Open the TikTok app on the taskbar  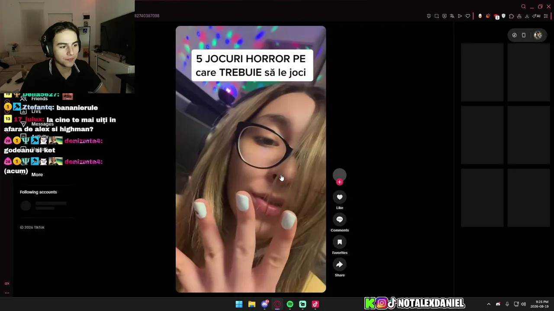pyautogui.click(x=316, y=304)
